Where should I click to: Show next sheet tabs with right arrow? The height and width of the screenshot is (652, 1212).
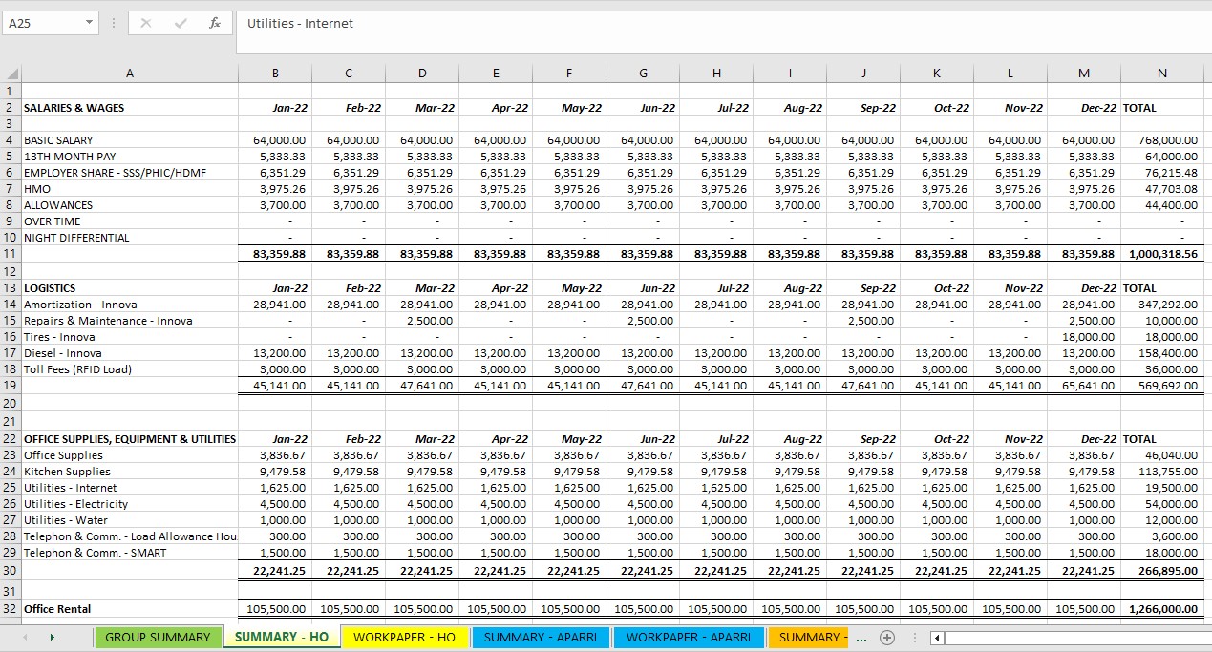coord(52,637)
